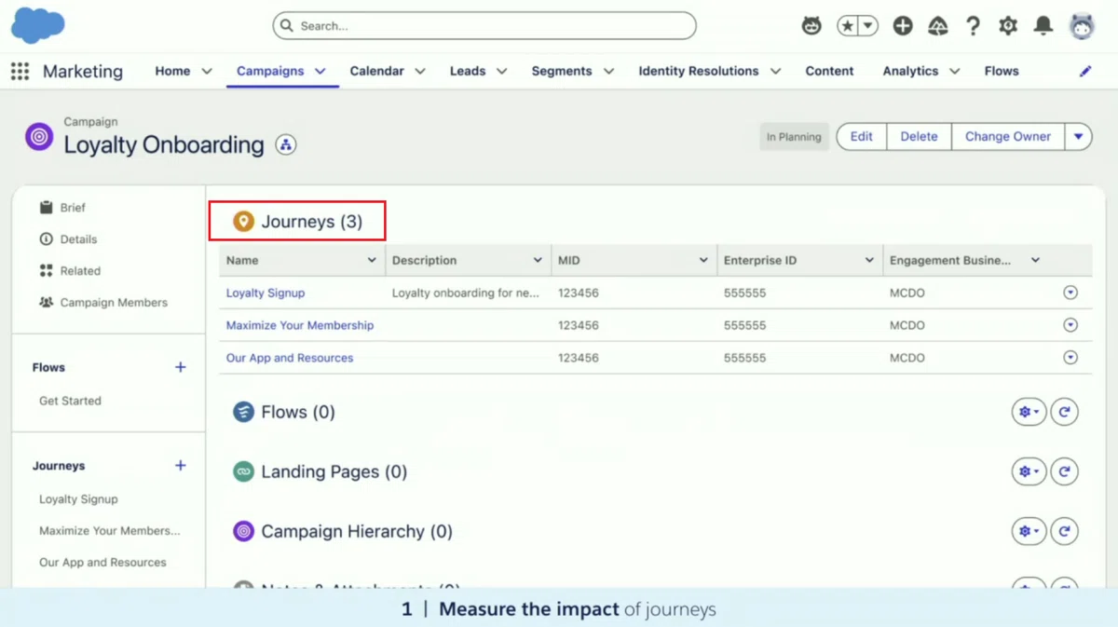Expand the Segments tab chevron

pos(608,71)
